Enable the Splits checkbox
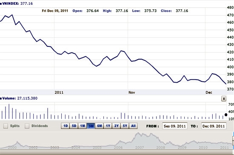 coord(6,126)
